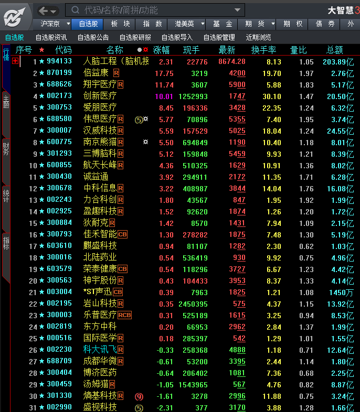Switch to the 基金 tab
Image resolution: width=360 pixels, height=412 pixels.
click(223, 24)
